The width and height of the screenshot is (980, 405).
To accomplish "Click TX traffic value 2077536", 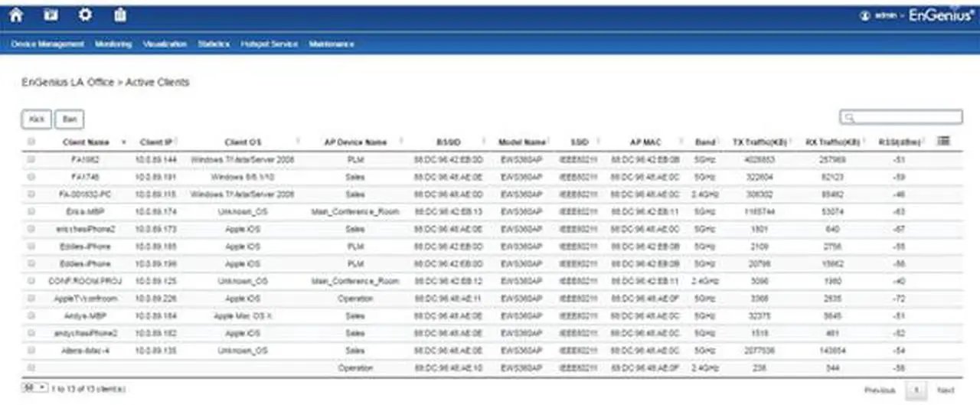I will [758, 350].
